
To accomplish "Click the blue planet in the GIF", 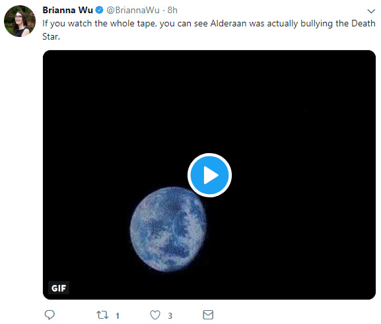I will click(x=168, y=229).
